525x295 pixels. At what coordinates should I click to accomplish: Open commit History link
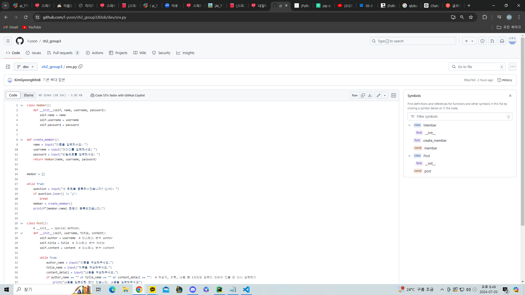(504, 80)
